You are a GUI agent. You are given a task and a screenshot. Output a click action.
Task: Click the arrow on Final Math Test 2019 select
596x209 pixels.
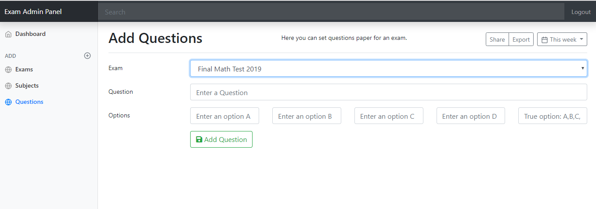tap(583, 68)
